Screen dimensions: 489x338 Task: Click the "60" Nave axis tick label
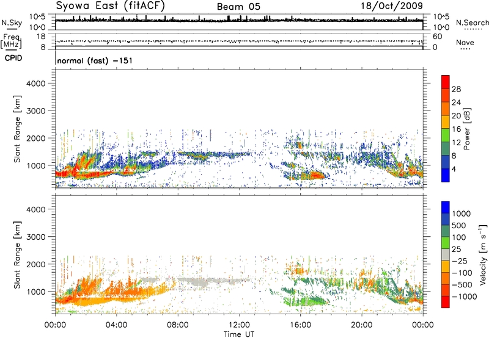tap(437, 37)
